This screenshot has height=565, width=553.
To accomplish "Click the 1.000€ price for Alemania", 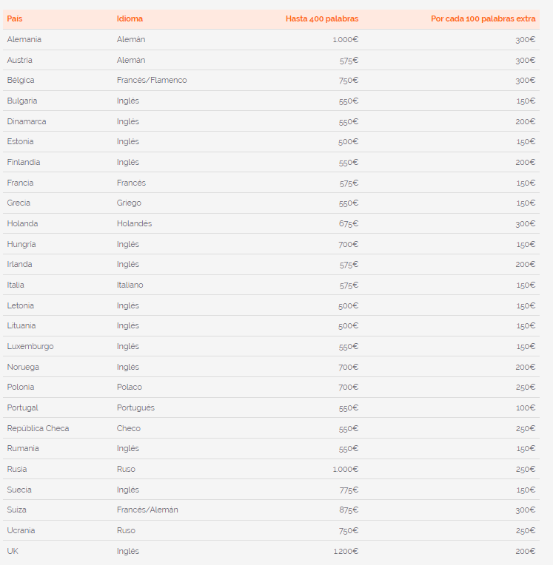I will pyautogui.click(x=345, y=40).
